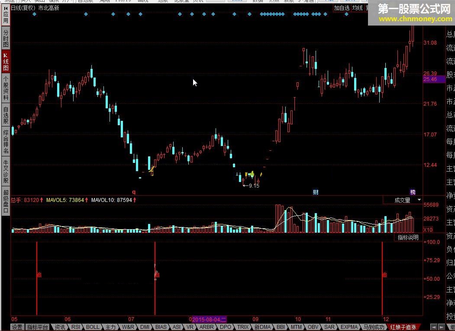
Task: Click the 55689 volume axis label
Action: pos(431,204)
